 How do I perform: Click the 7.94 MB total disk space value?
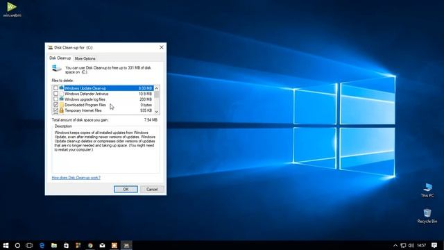tap(151, 120)
